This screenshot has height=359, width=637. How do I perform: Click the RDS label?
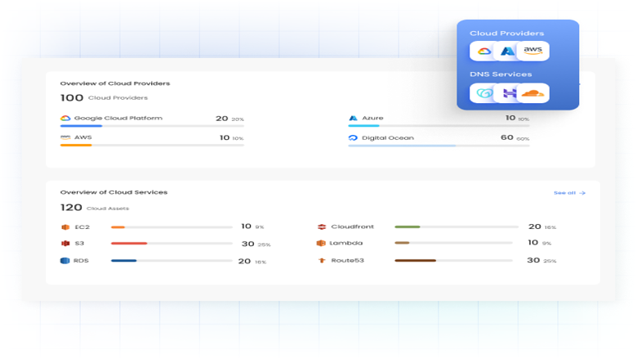[x=81, y=261]
